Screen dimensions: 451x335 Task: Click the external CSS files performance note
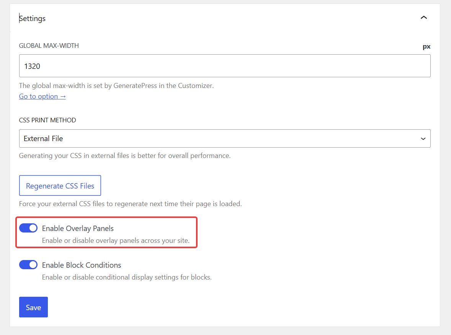click(x=125, y=156)
